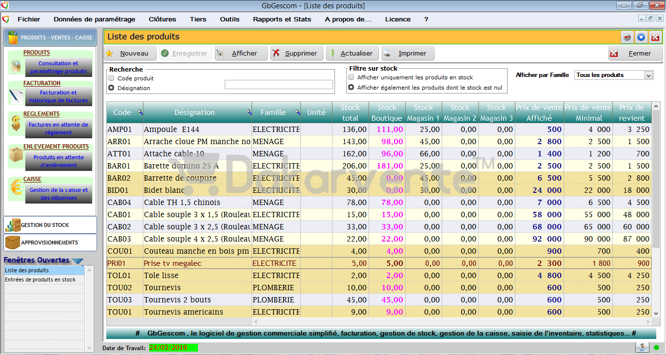Click the blue stop icon in title strip
The width and height of the screenshot is (666, 355).
click(x=641, y=37)
